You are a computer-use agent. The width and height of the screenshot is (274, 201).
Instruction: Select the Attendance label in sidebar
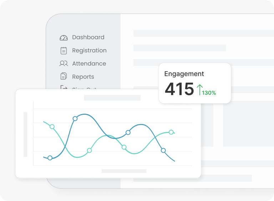[89, 63]
